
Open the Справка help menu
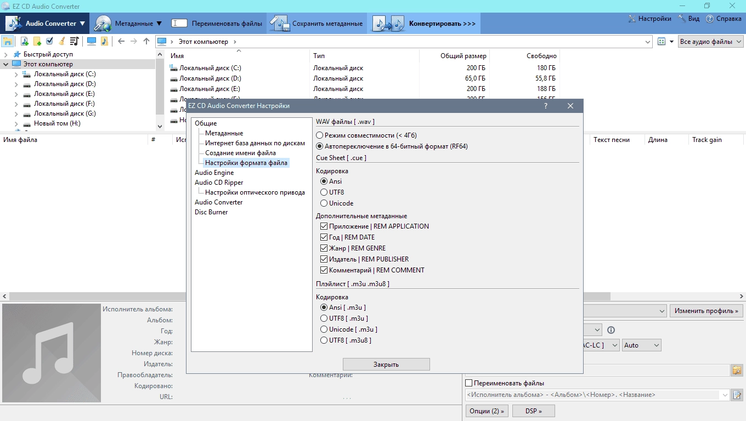(x=724, y=19)
